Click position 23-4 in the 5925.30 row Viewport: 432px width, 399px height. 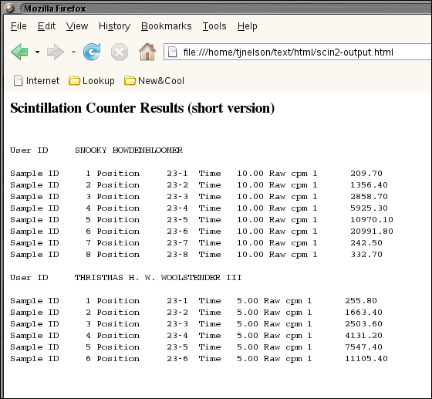click(177, 208)
